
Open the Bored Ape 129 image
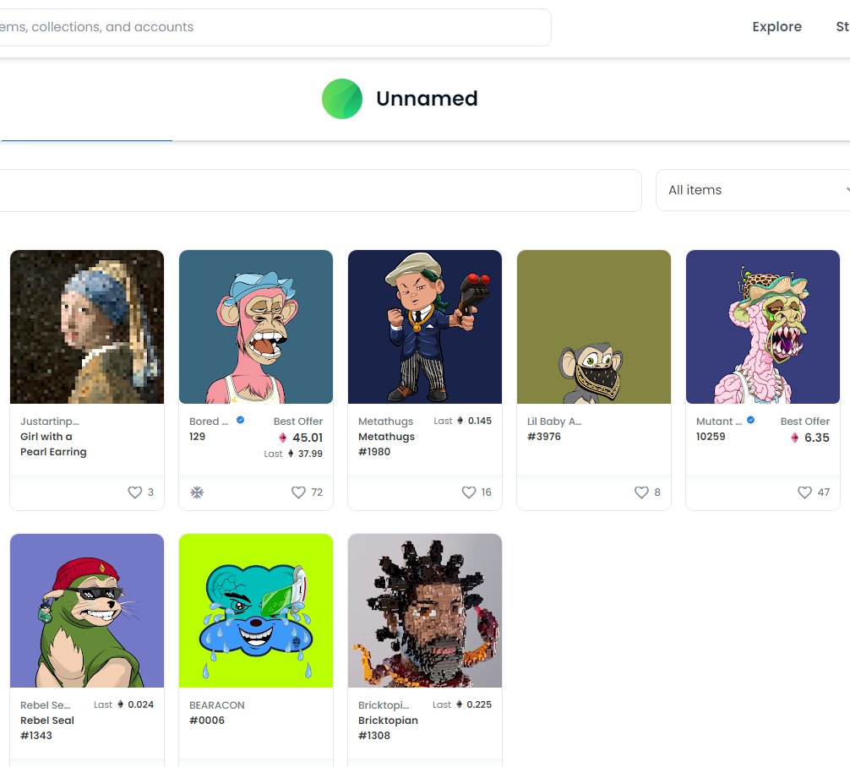256,327
